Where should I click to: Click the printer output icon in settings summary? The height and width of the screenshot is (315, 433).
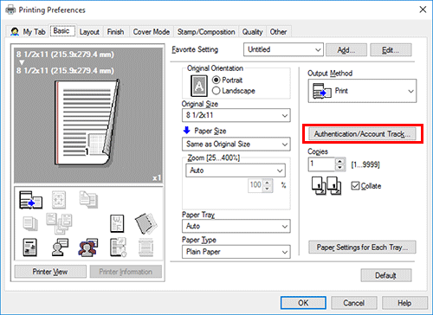(30, 200)
